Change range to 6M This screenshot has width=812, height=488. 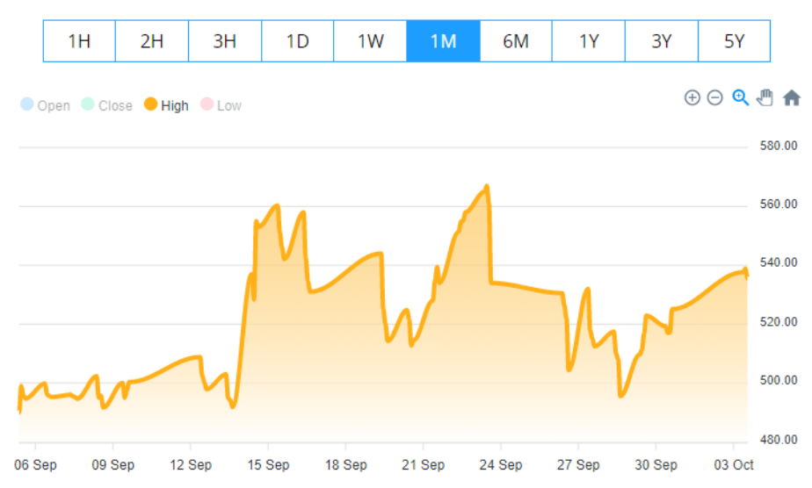[516, 41]
